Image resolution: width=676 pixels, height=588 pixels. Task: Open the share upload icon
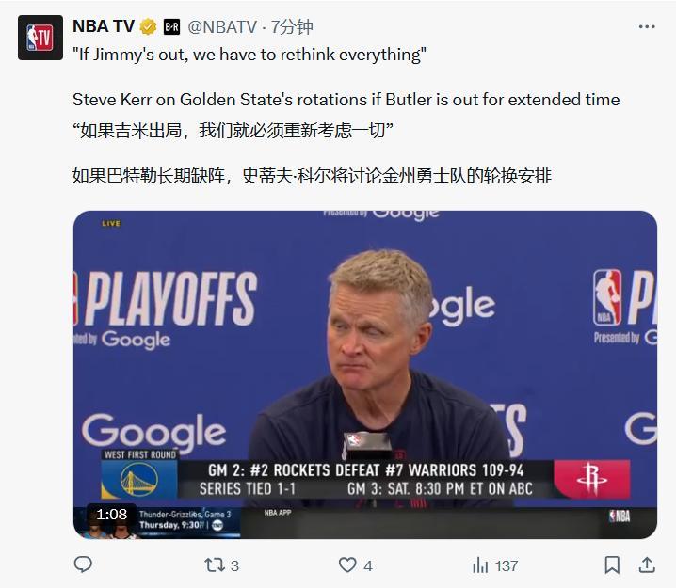click(x=647, y=564)
